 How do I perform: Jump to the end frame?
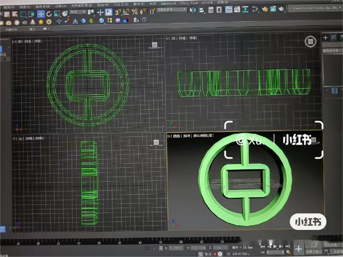point(288,246)
